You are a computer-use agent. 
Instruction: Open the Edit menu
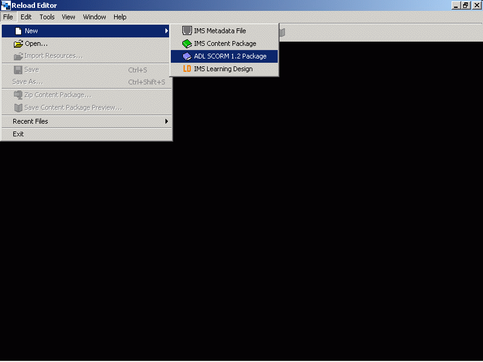pyautogui.click(x=26, y=17)
